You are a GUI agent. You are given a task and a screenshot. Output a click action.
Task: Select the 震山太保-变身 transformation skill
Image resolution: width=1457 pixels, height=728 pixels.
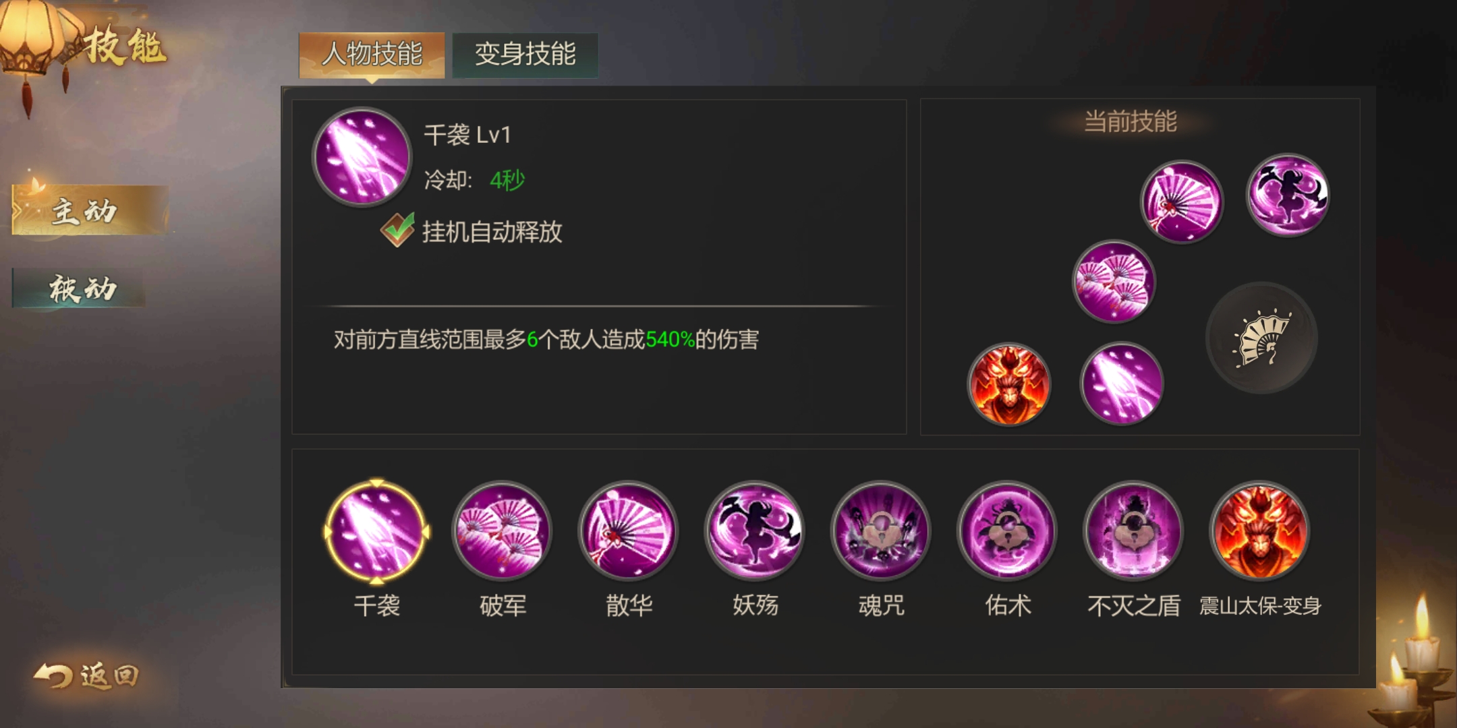(1259, 531)
